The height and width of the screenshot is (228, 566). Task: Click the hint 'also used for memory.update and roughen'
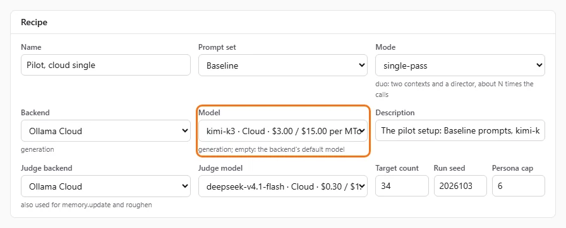pyautogui.click(x=87, y=205)
